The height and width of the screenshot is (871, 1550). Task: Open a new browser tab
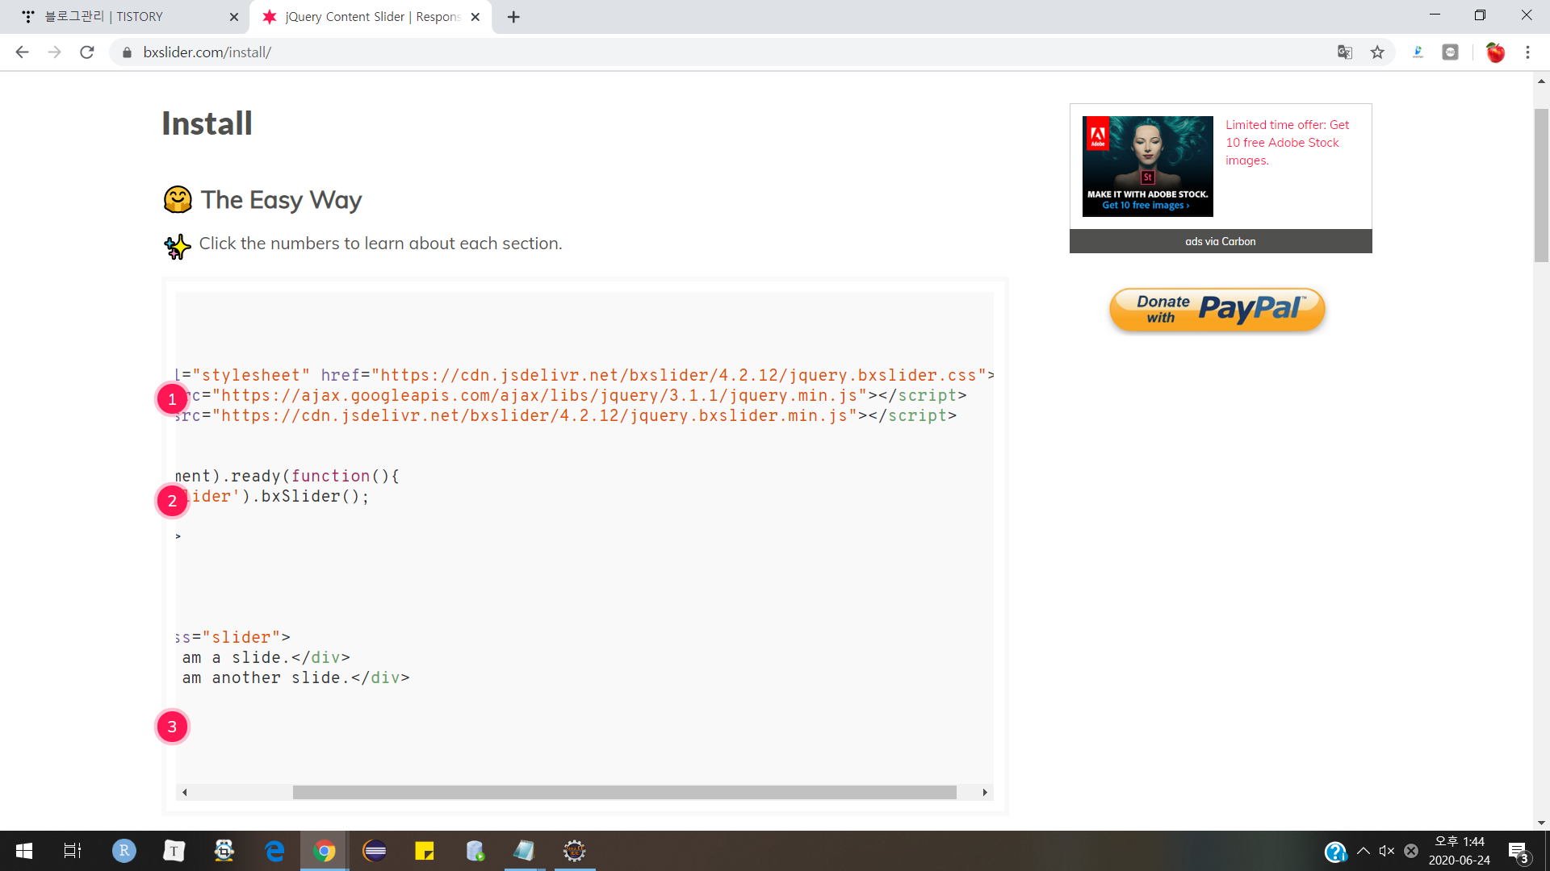click(513, 17)
